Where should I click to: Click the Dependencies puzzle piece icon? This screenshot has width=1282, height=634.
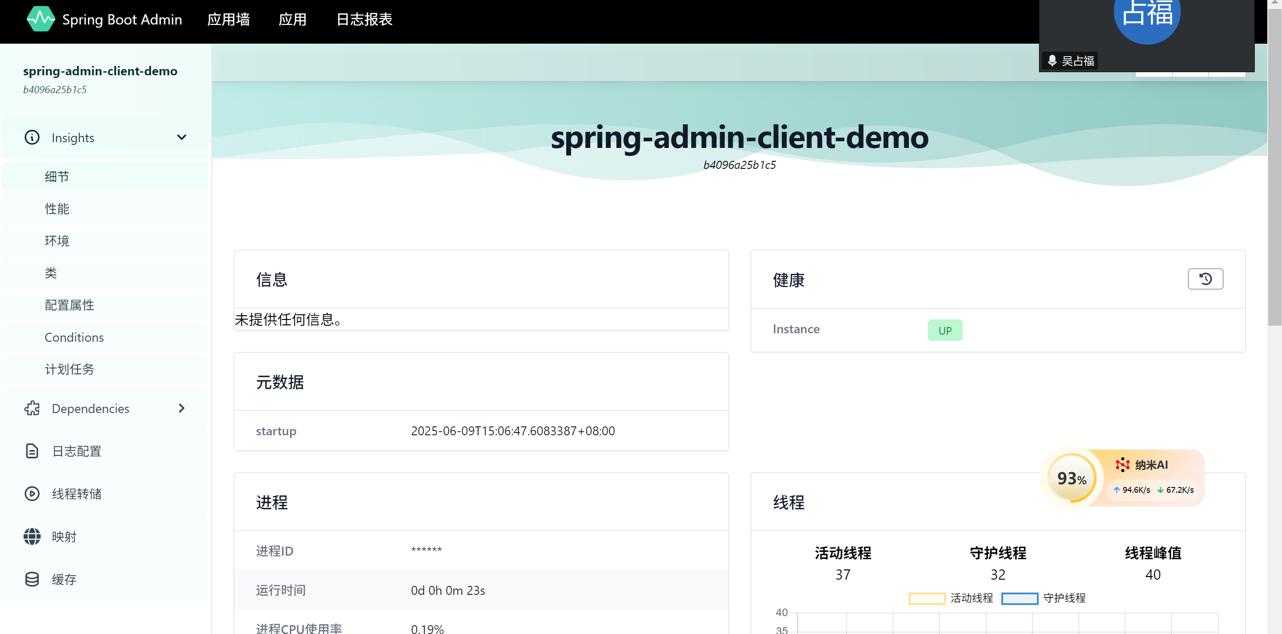click(32, 408)
